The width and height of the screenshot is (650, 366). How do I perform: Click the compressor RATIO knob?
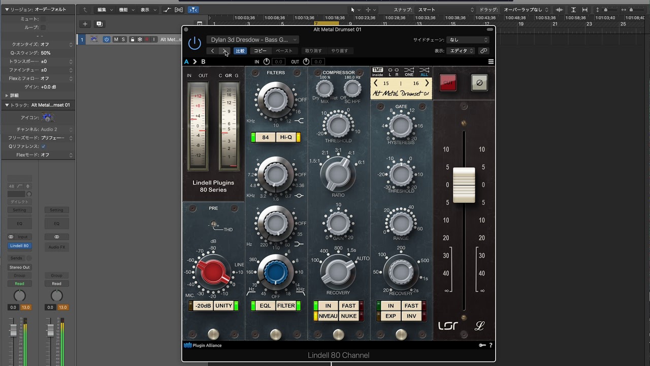[x=338, y=174]
